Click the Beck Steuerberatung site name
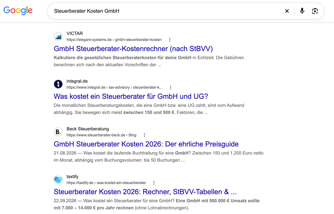 point(87,129)
